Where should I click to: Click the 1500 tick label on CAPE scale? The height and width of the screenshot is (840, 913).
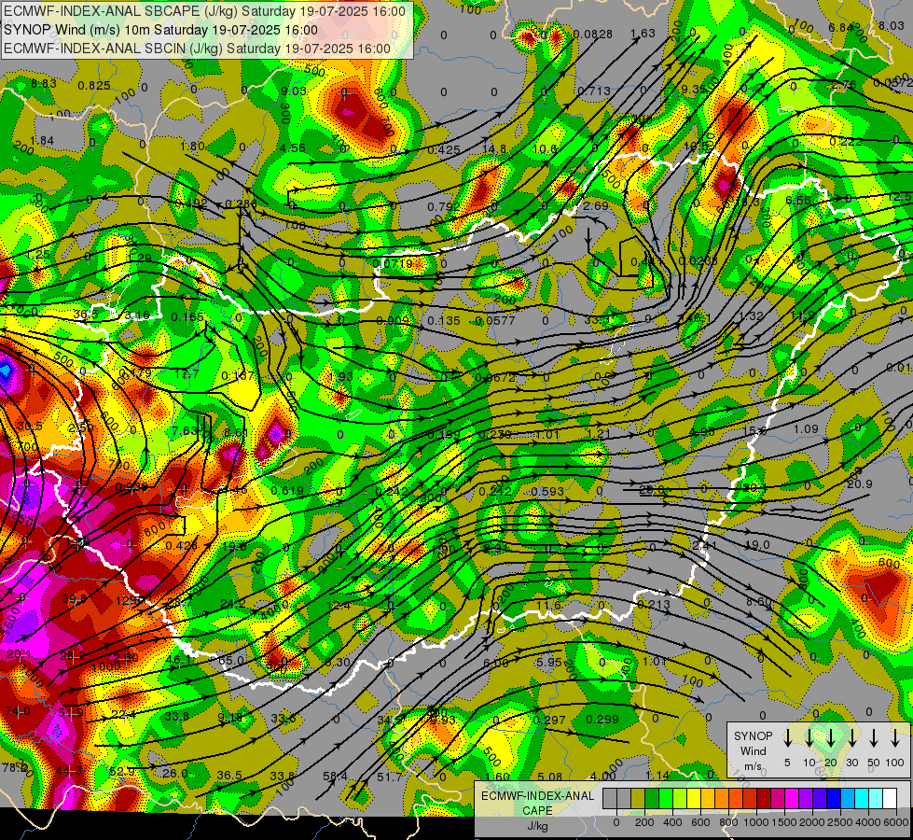[x=785, y=822]
